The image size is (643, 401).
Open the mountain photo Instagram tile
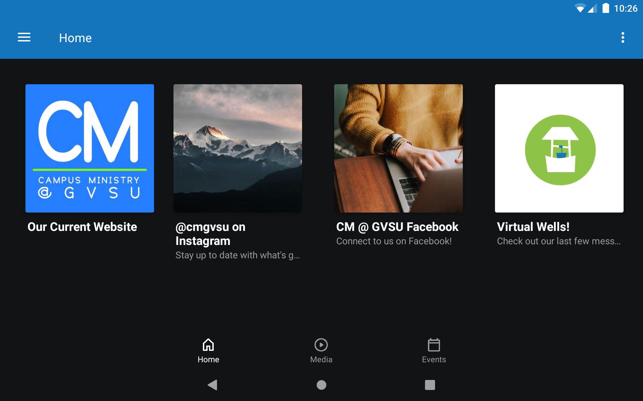pos(237,148)
